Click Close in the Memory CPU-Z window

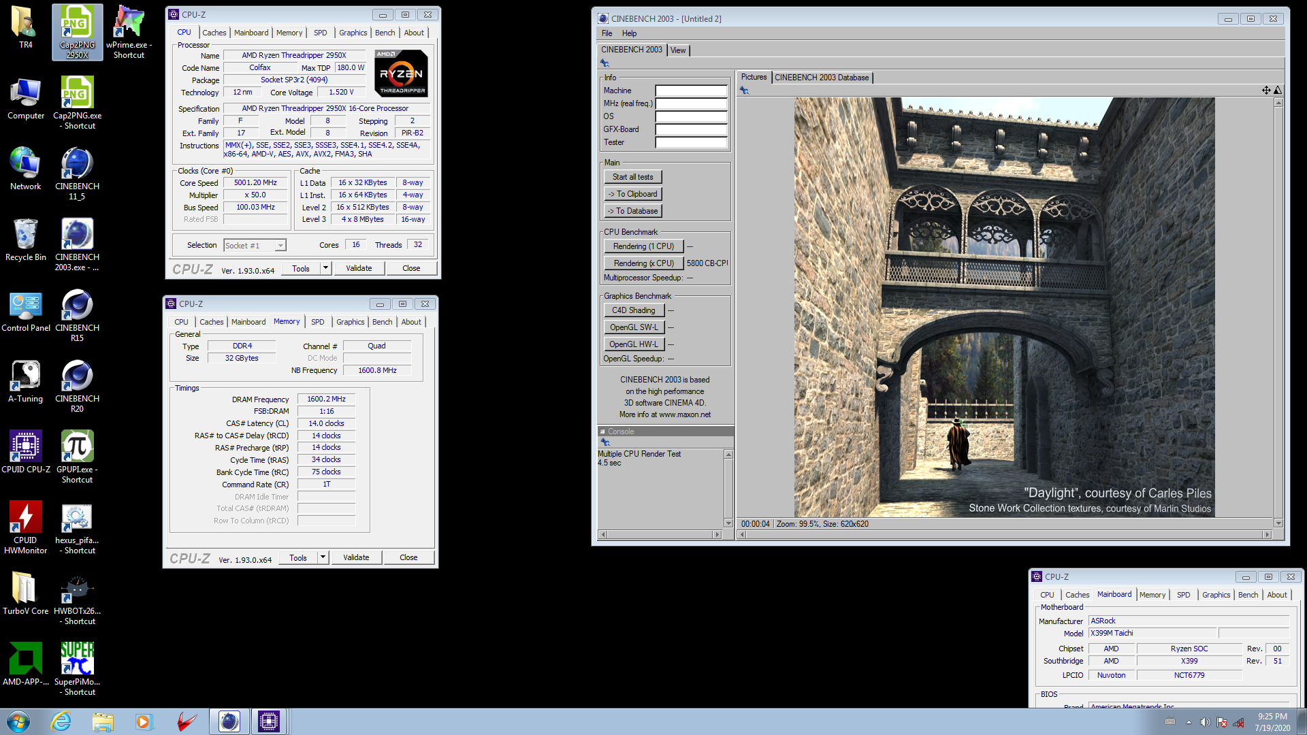tap(408, 557)
